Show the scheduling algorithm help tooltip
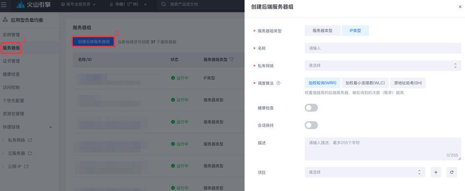Screen dimensions: 465x191 [278, 83]
